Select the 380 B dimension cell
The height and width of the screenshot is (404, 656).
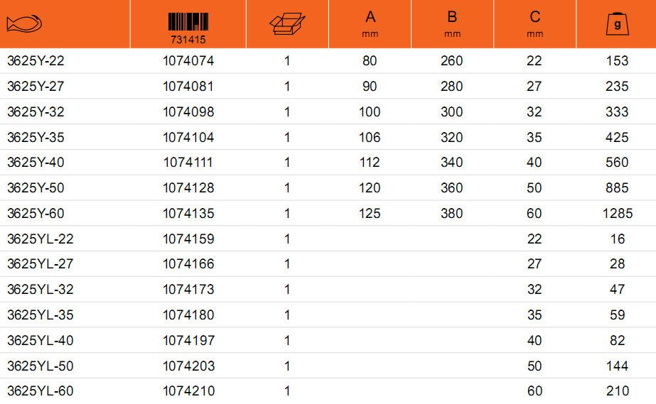[452, 214]
